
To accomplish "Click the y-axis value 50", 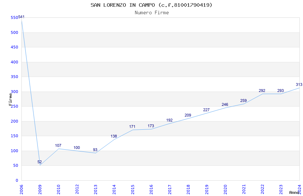I will [x=16, y=165].
